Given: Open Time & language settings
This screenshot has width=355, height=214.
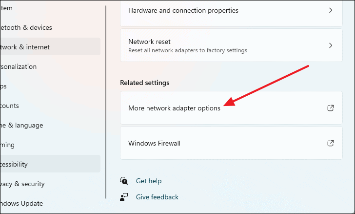Looking at the screenshot, I should point(50,125).
